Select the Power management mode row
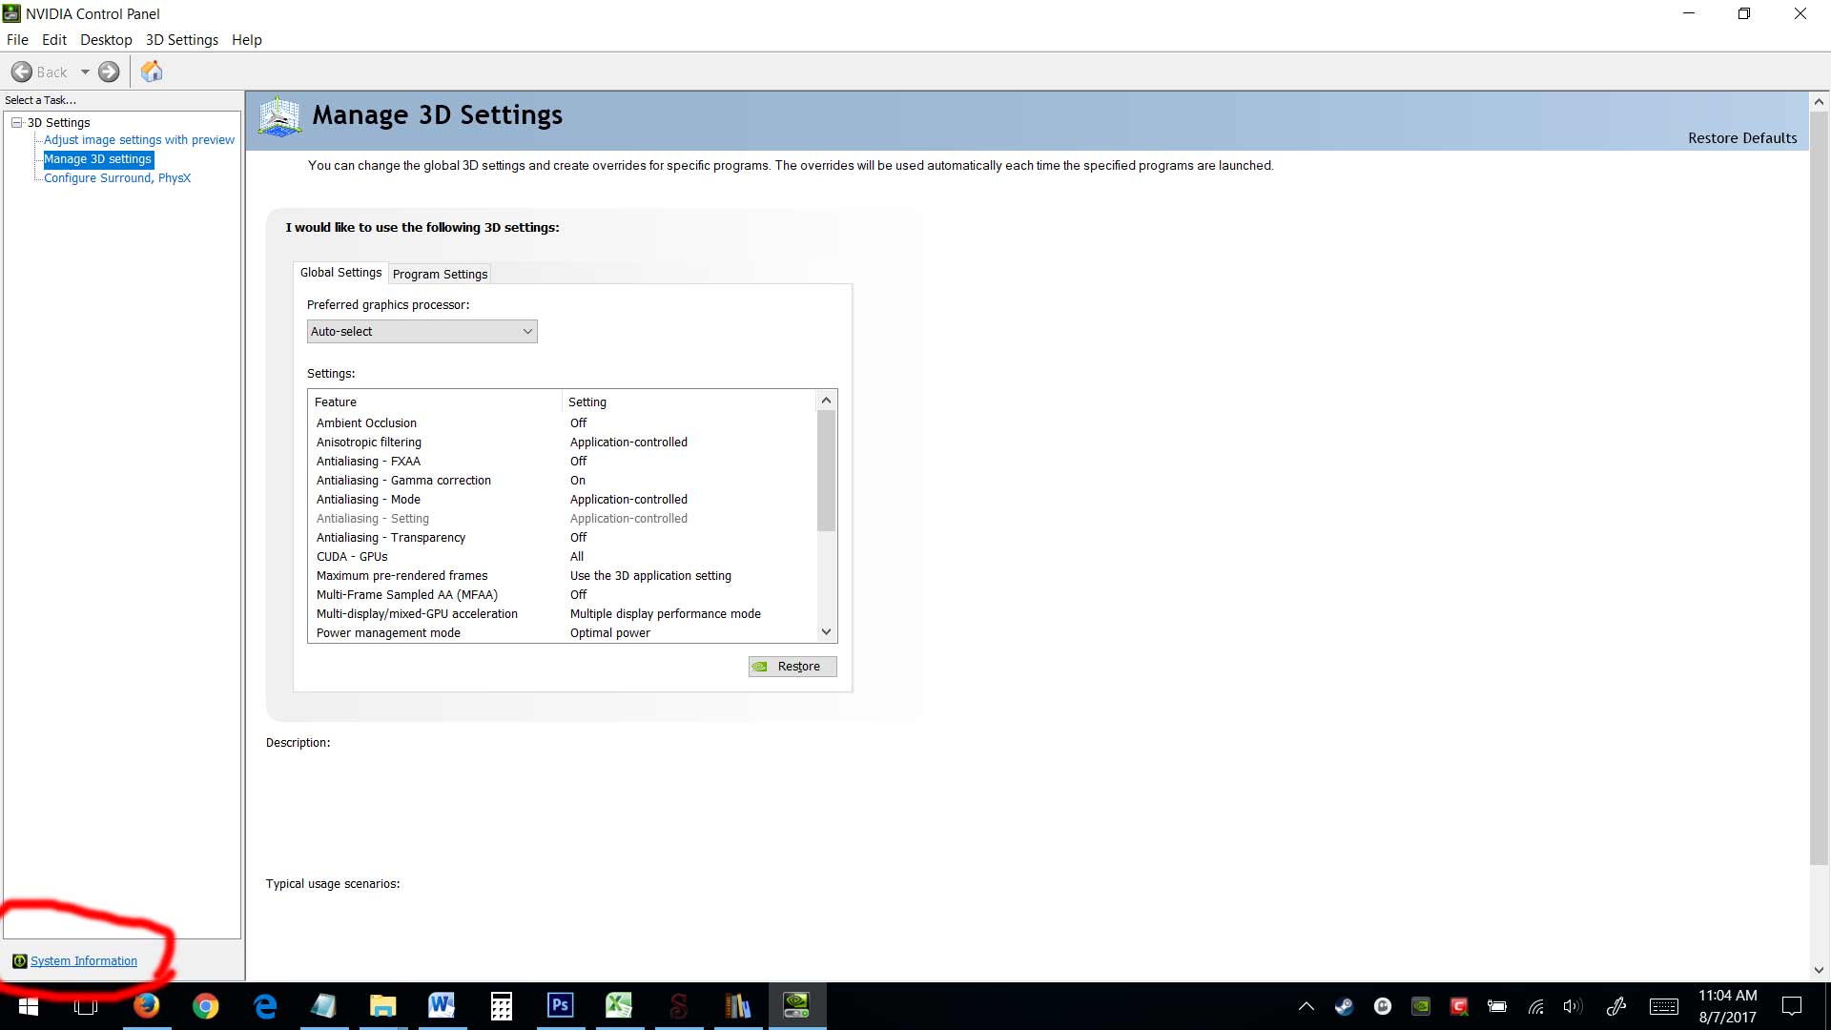This screenshot has height=1030, width=1831. 563,633
